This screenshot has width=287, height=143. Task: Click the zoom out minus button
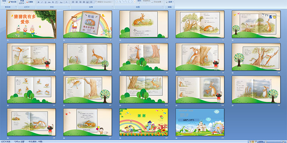point(266,142)
